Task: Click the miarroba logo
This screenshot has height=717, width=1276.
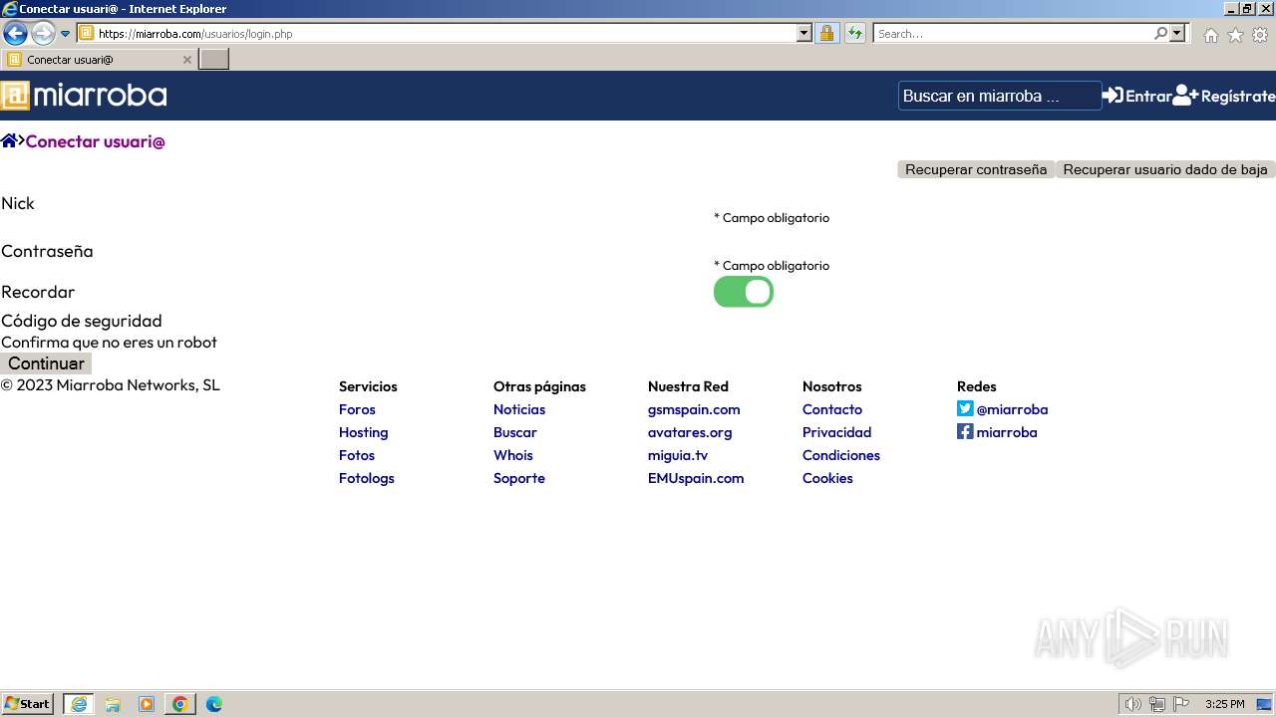Action: (84, 96)
